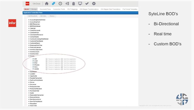194x110 pixels.
Task: Enable Receive in Application for Process
Action: pyautogui.click(x=47, y=65)
